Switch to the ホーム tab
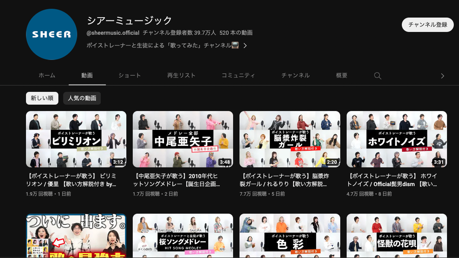 tap(47, 75)
